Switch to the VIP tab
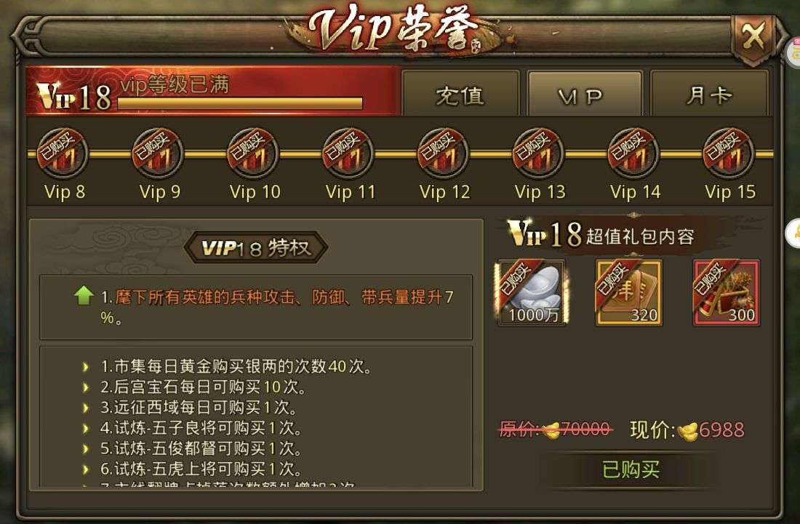800x524 pixels. point(585,95)
